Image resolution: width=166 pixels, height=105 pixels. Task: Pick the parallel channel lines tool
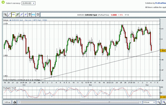[25, 15]
